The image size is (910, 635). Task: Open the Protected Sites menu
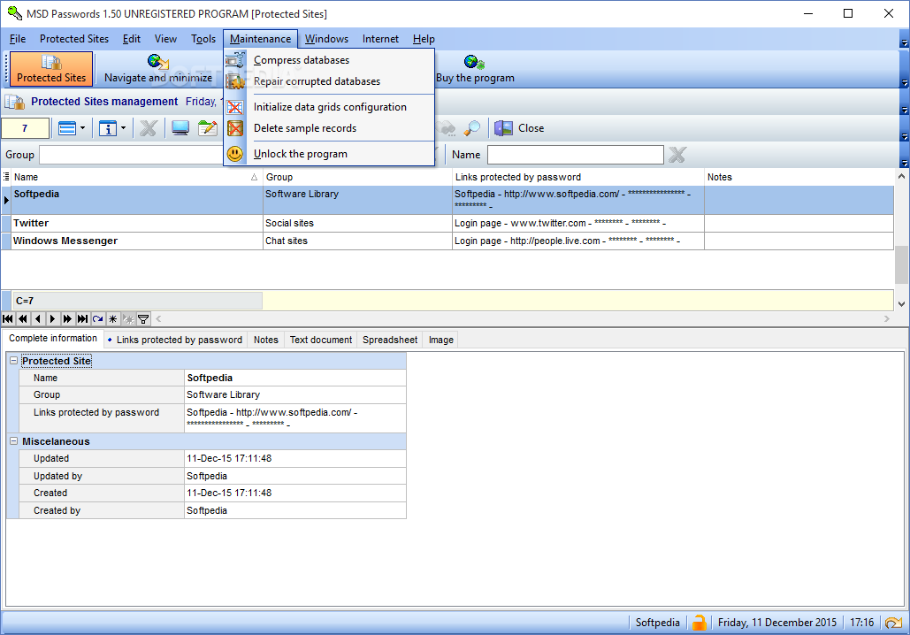point(74,39)
